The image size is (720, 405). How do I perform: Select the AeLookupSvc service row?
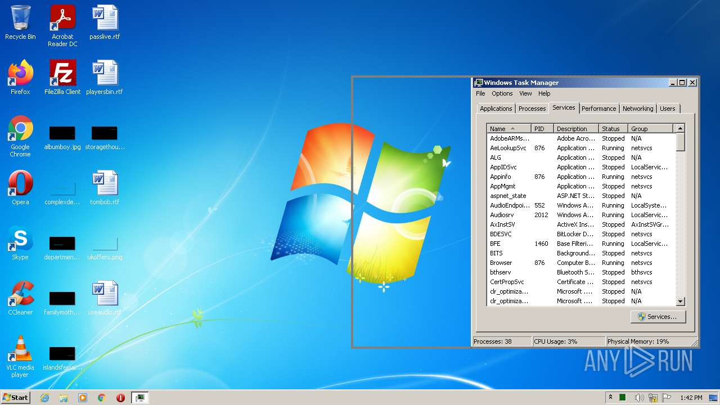coord(581,148)
